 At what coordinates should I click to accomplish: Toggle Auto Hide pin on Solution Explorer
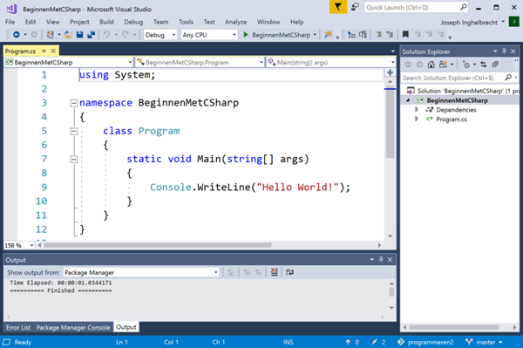(x=504, y=51)
